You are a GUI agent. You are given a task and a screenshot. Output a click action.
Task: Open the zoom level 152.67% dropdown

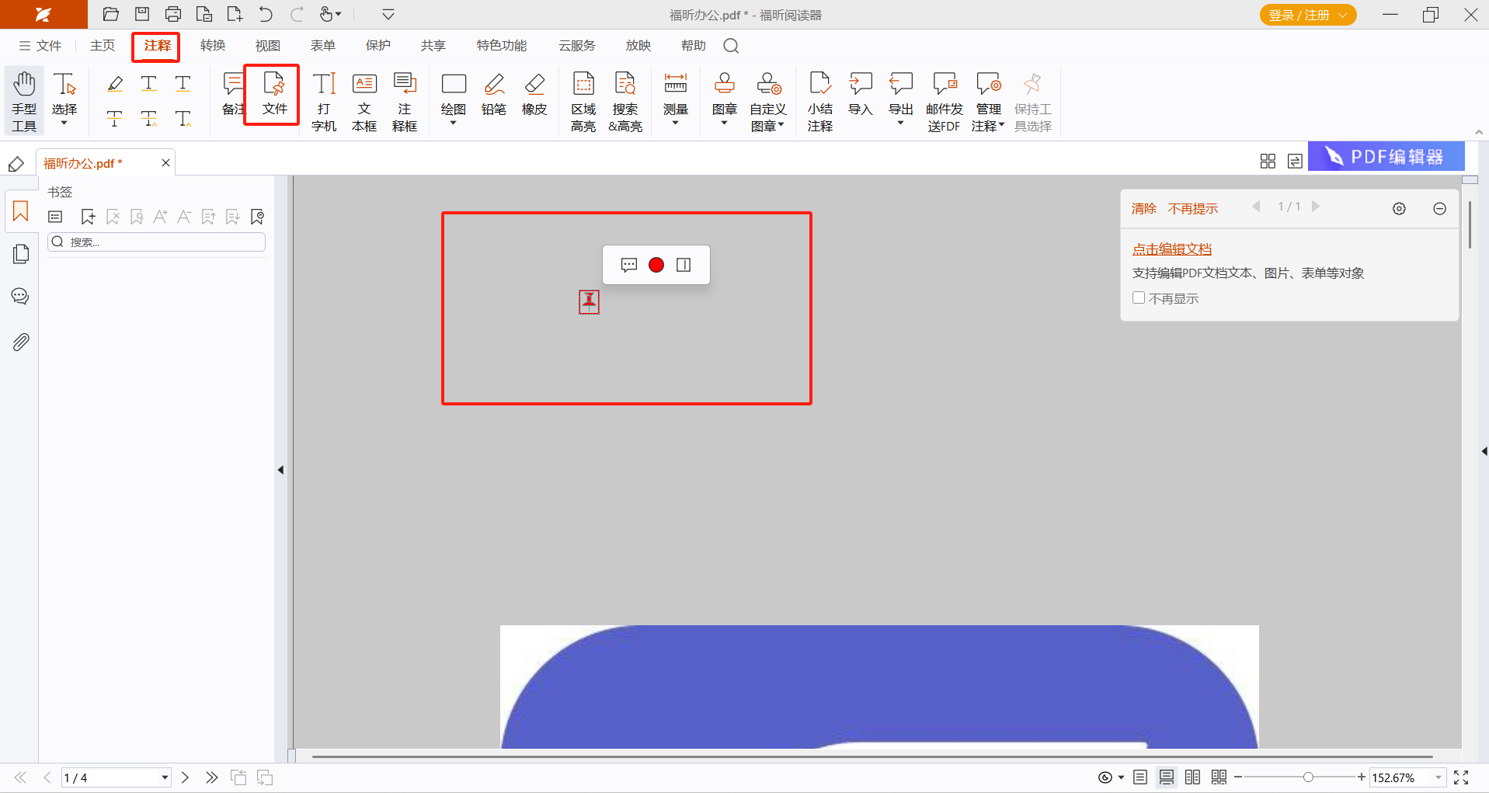(x=1438, y=777)
